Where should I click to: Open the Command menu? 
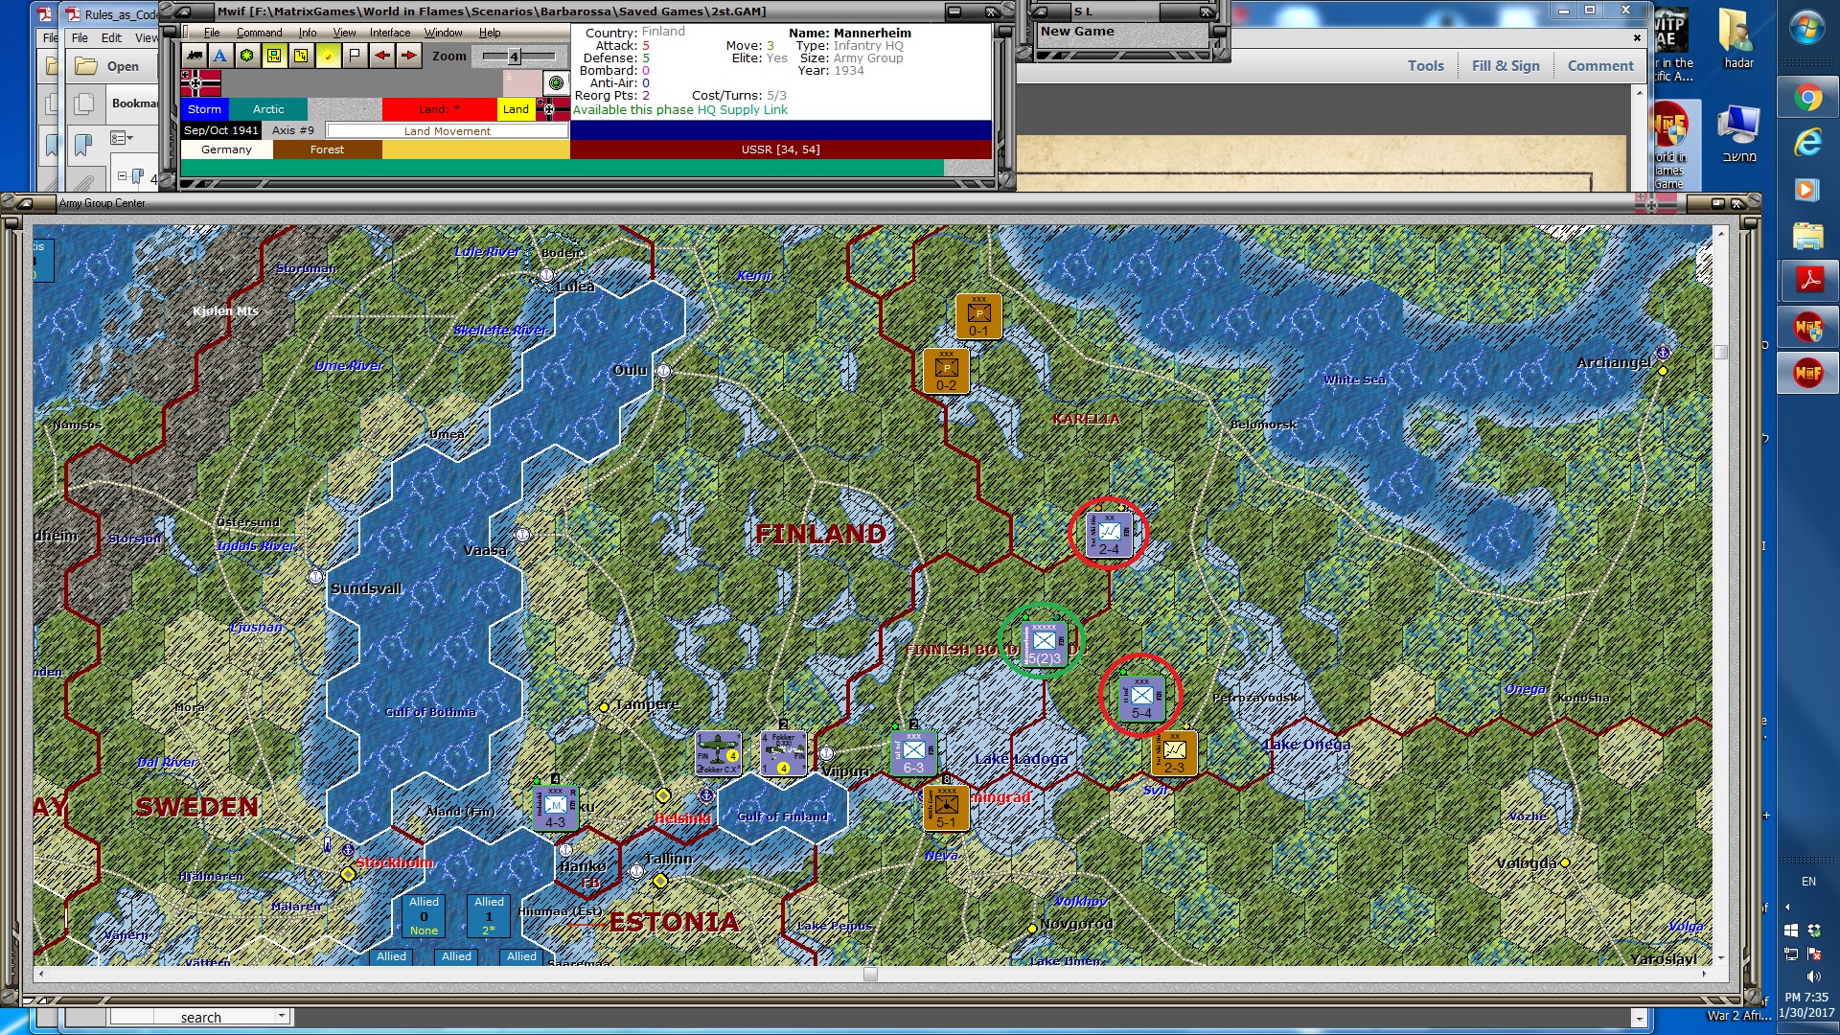pos(259,33)
